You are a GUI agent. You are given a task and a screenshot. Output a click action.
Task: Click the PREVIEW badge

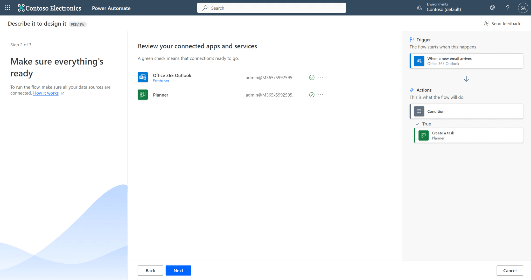[78, 24]
